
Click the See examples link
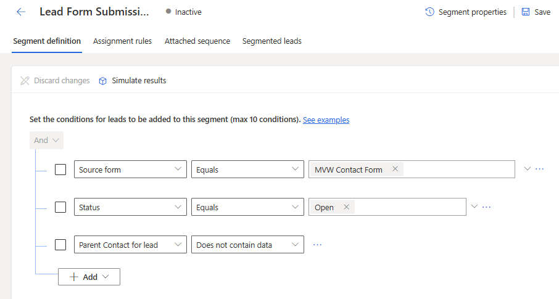point(326,120)
